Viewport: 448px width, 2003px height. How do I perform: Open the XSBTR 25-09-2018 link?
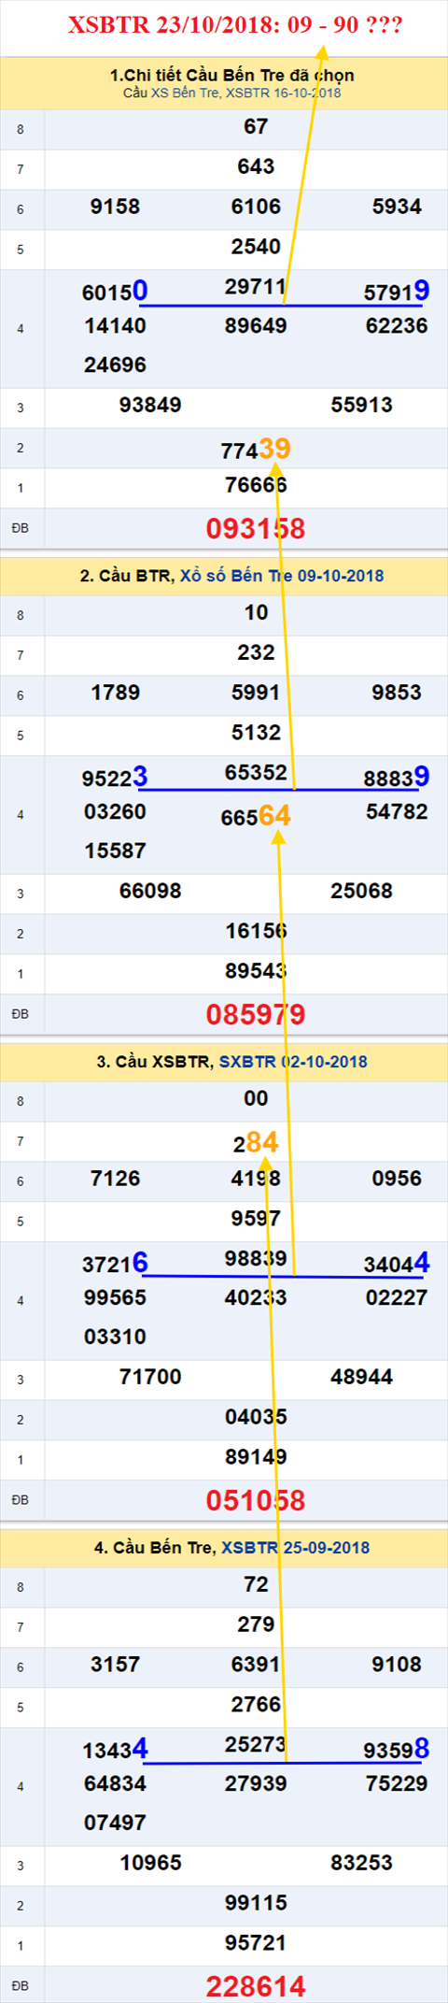(x=295, y=1548)
